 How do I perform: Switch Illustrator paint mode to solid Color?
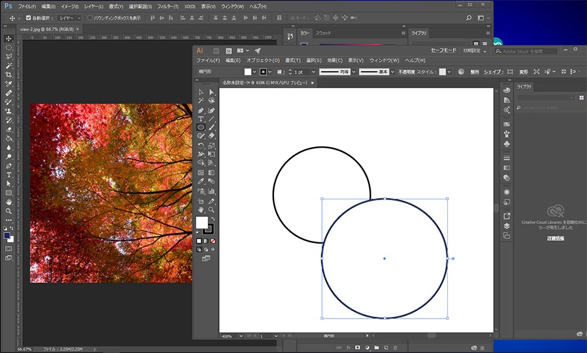[199, 241]
